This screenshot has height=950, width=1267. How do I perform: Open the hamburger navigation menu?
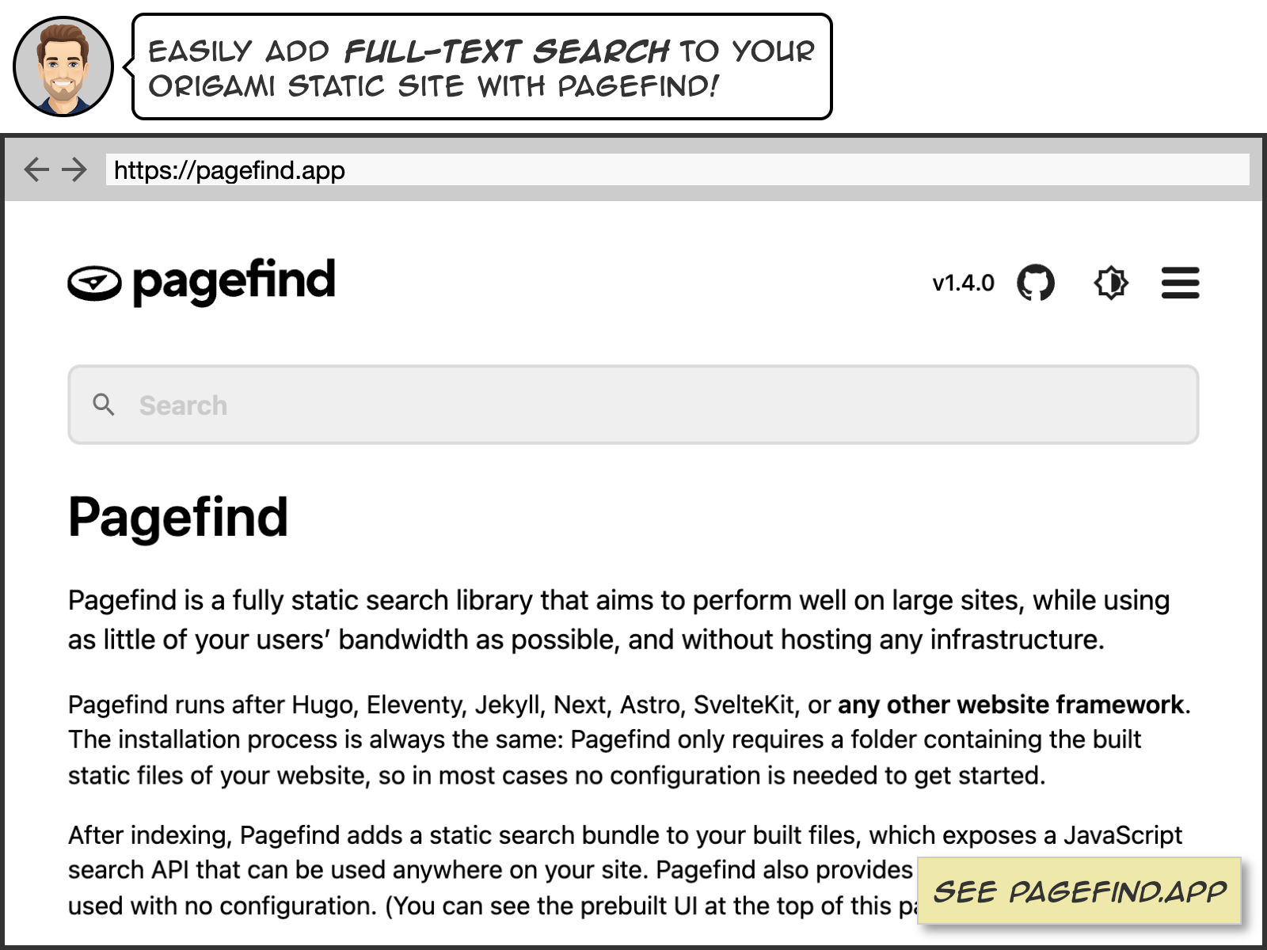[1180, 283]
